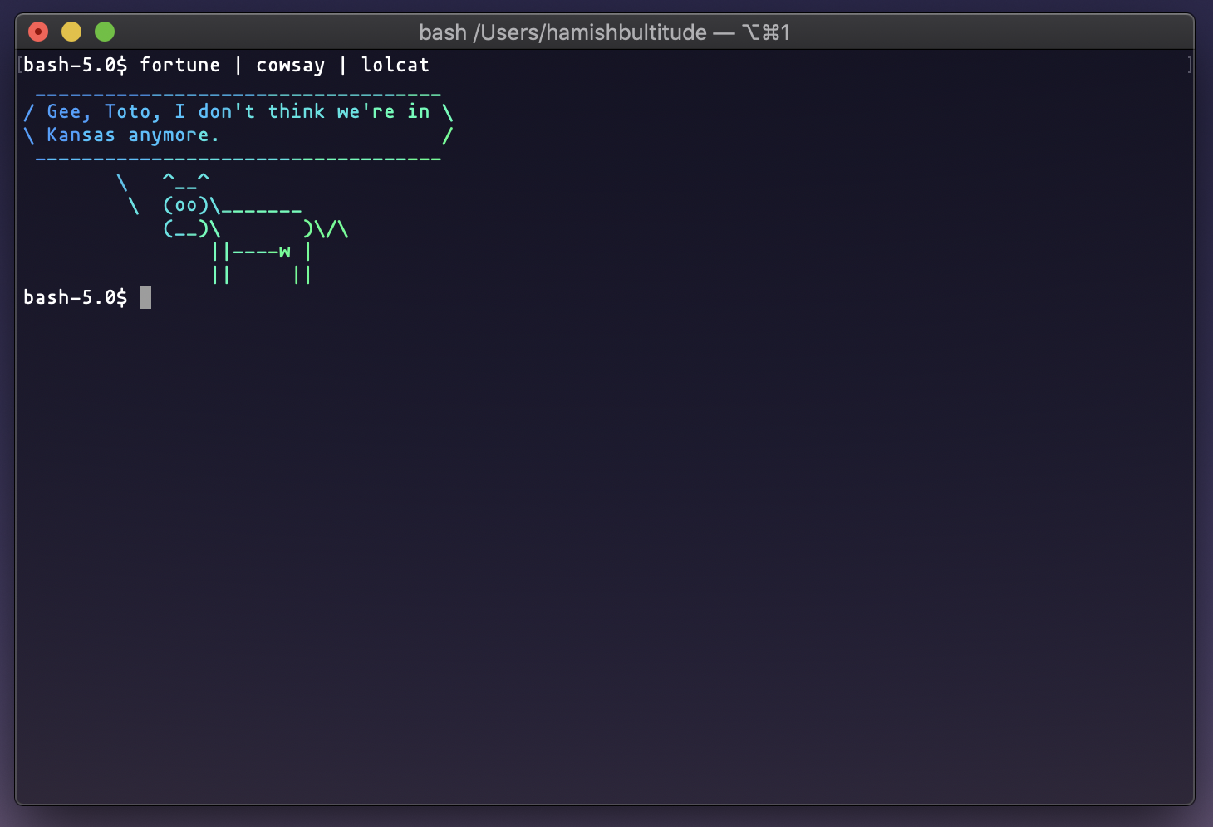Viewport: 1213px width, 827px height.
Task: Close the Terminal window with the red button
Action: point(38,32)
